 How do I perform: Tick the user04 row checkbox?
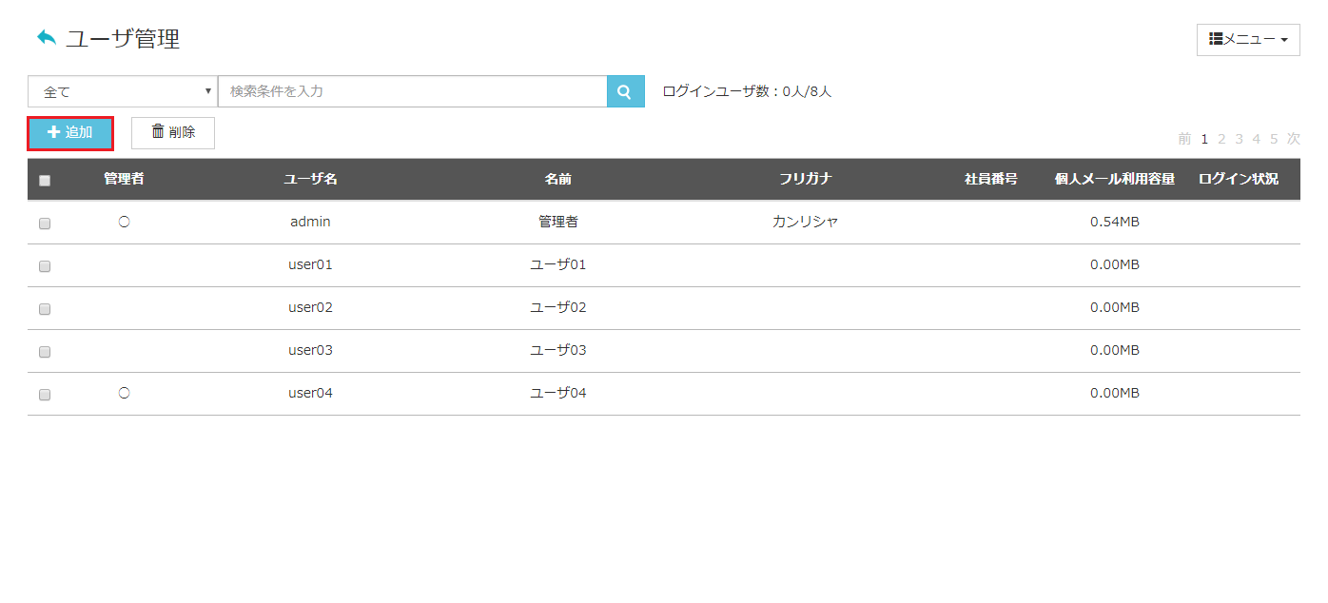45,395
